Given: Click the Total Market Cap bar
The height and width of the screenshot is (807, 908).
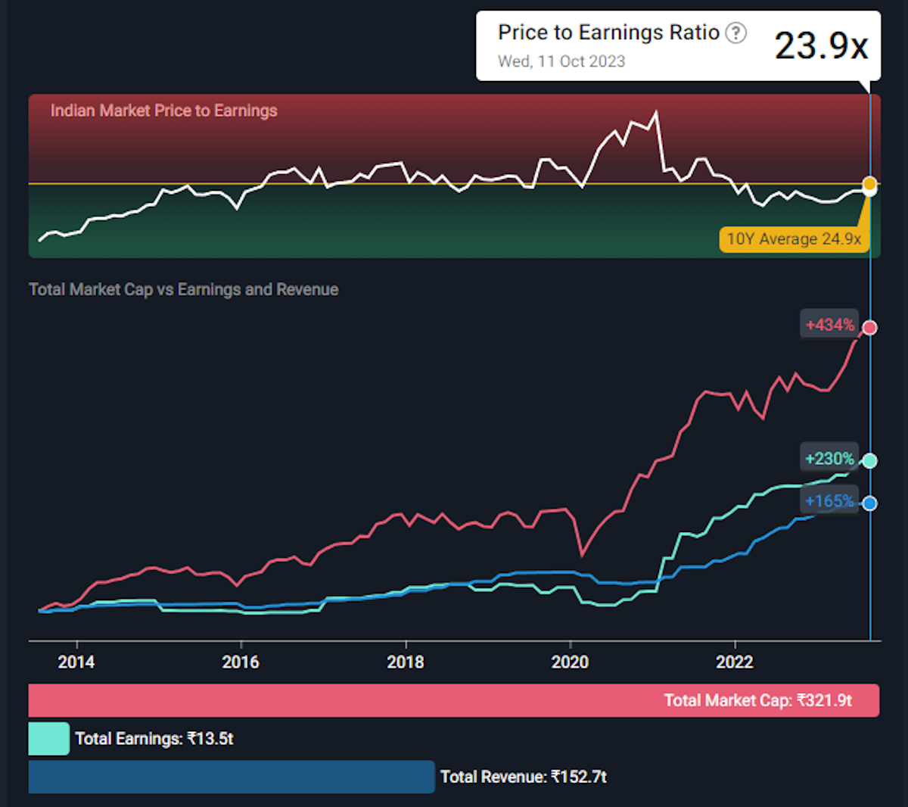Looking at the screenshot, I should (x=454, y=700).
